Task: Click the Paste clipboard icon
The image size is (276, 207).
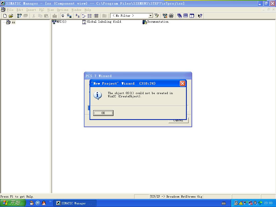Action: click(x=46, y=16)
